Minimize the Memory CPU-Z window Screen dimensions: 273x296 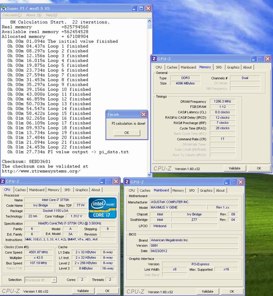pyautogui.click(x=253, y=59)
